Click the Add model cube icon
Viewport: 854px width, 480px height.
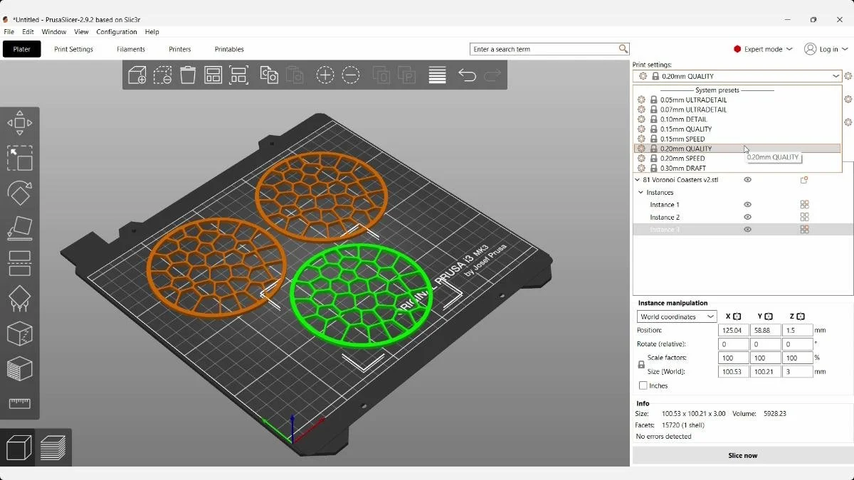137,75
